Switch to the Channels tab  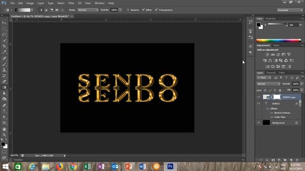click(x=271, y=73)
